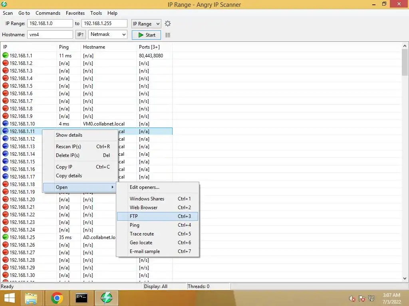
Task: Open the preferences gear icon
Action: point(168,24)
